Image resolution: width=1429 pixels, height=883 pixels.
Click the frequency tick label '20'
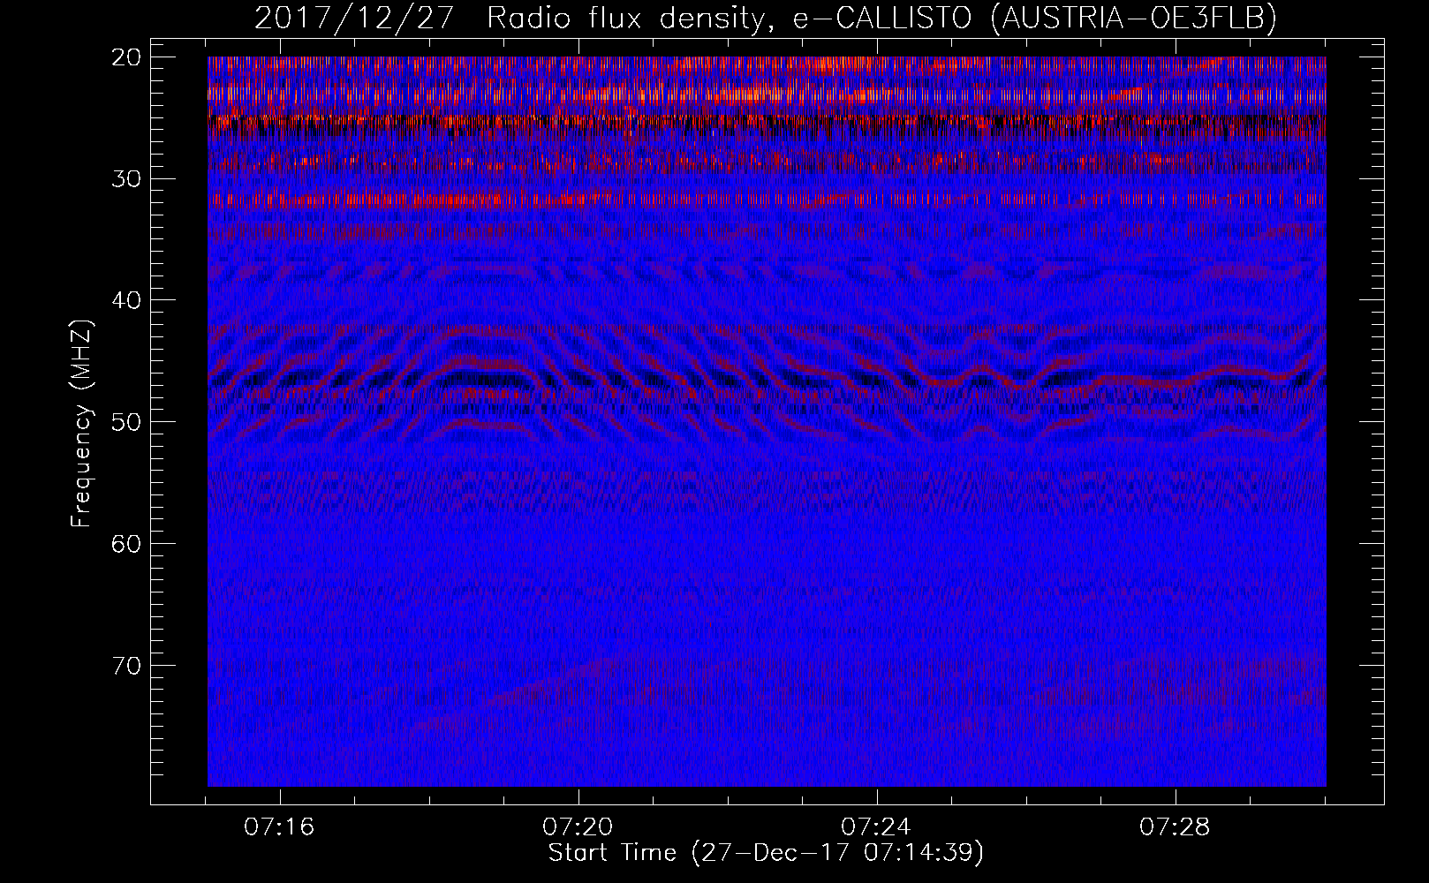(x=126, y=57)
